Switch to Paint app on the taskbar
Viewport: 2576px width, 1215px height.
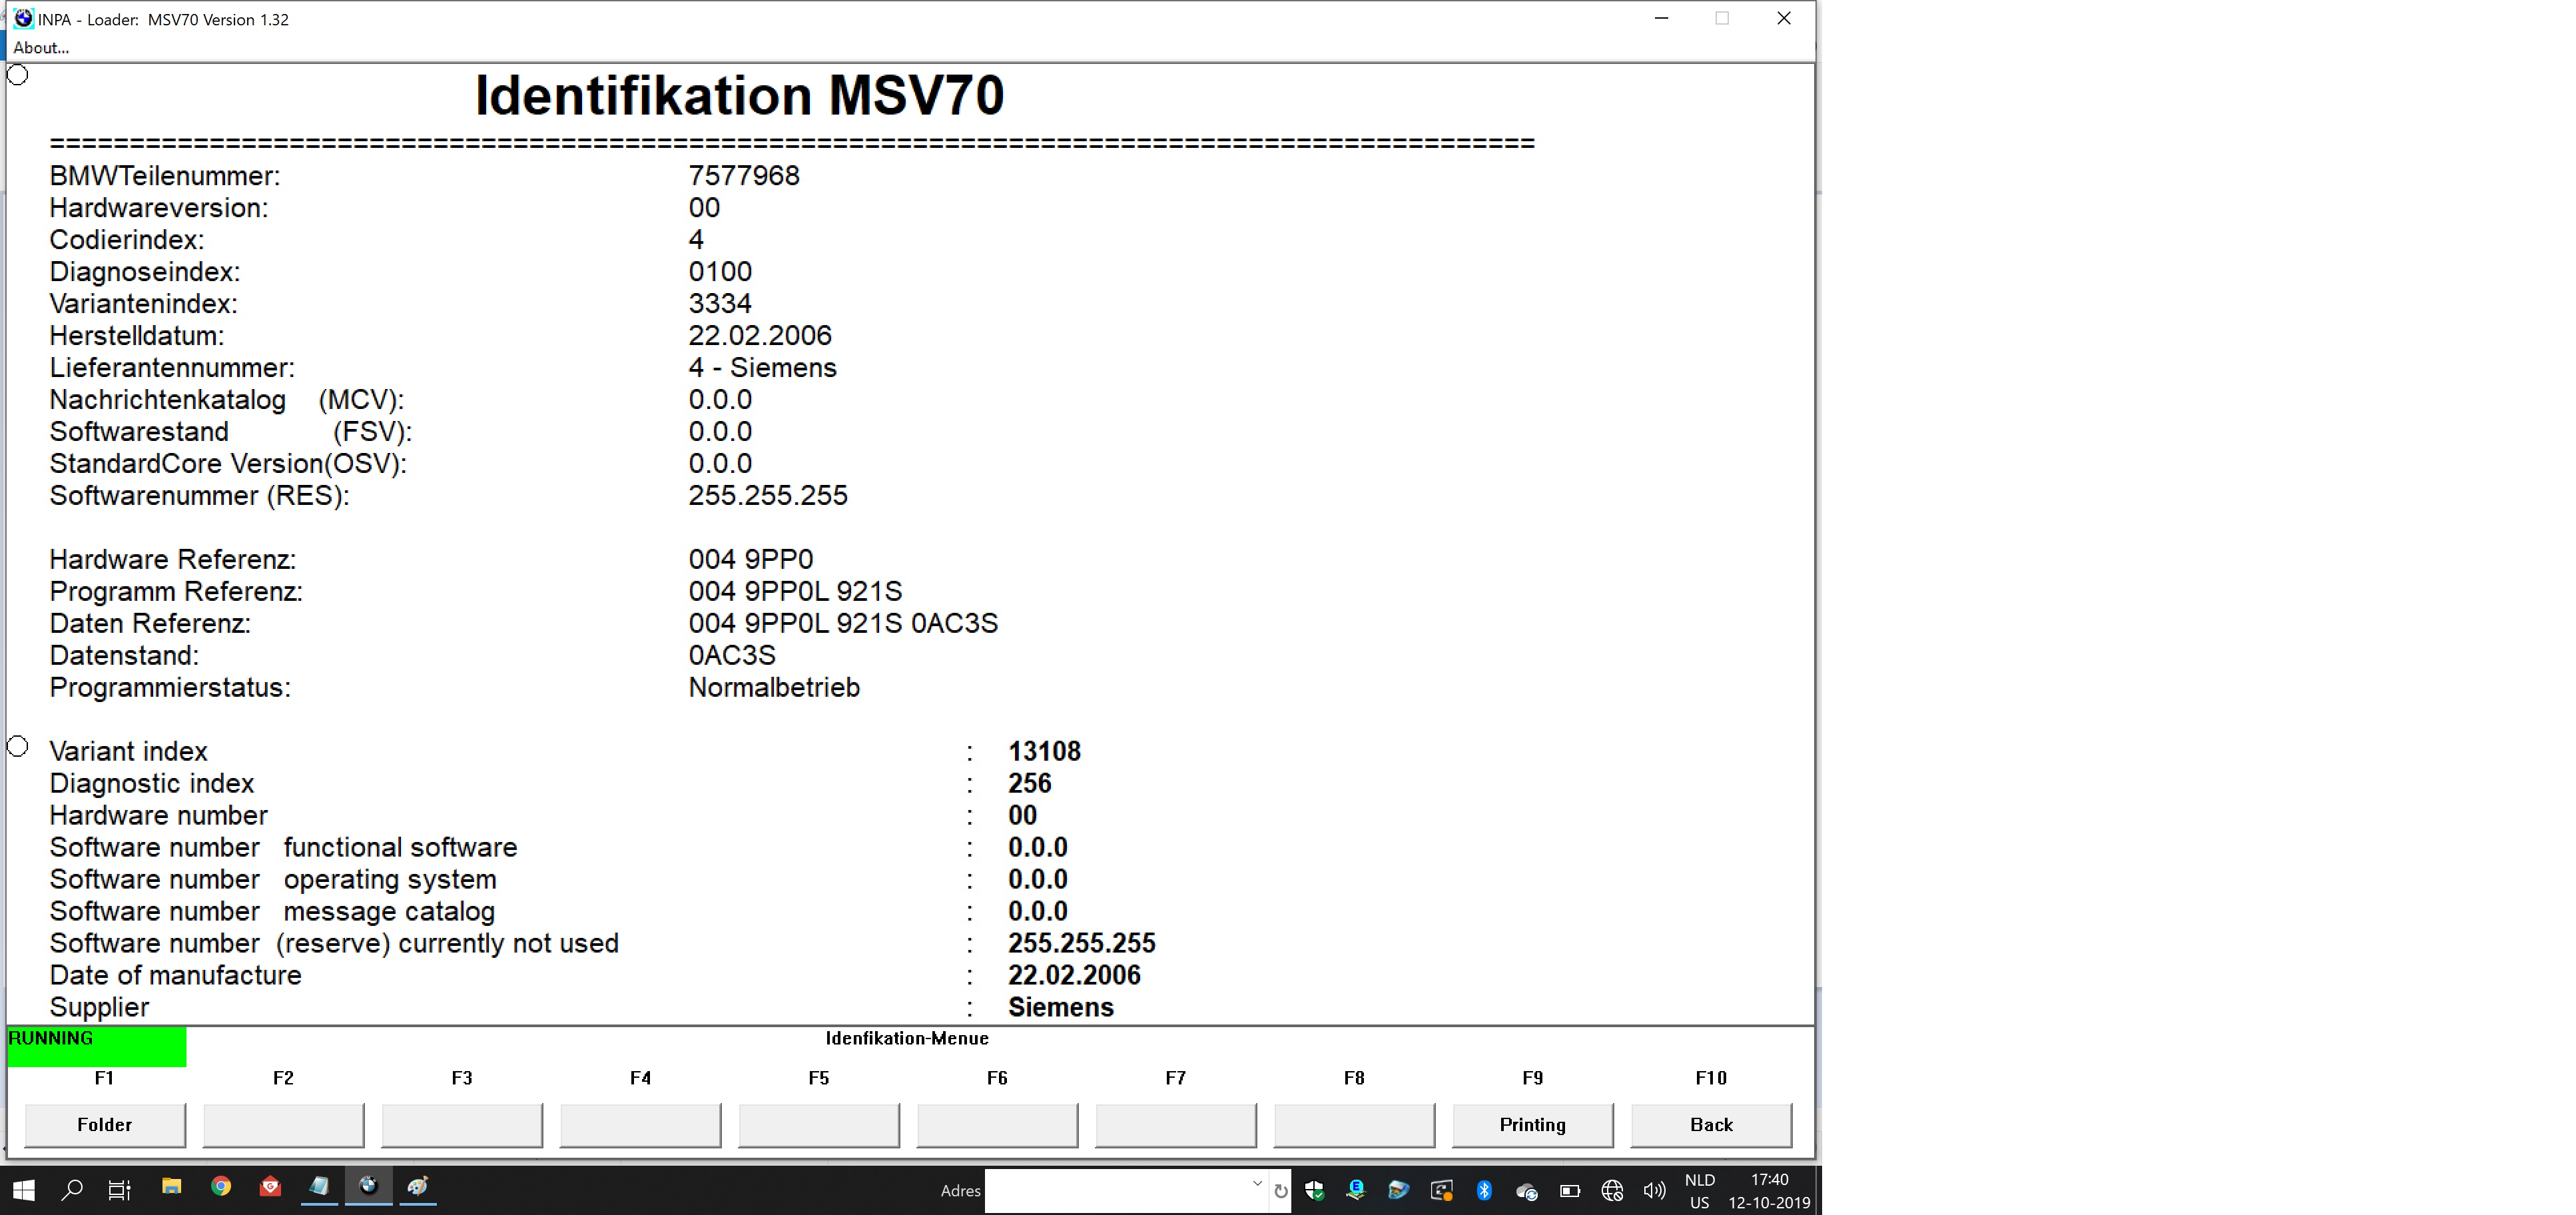[418, 1187]
